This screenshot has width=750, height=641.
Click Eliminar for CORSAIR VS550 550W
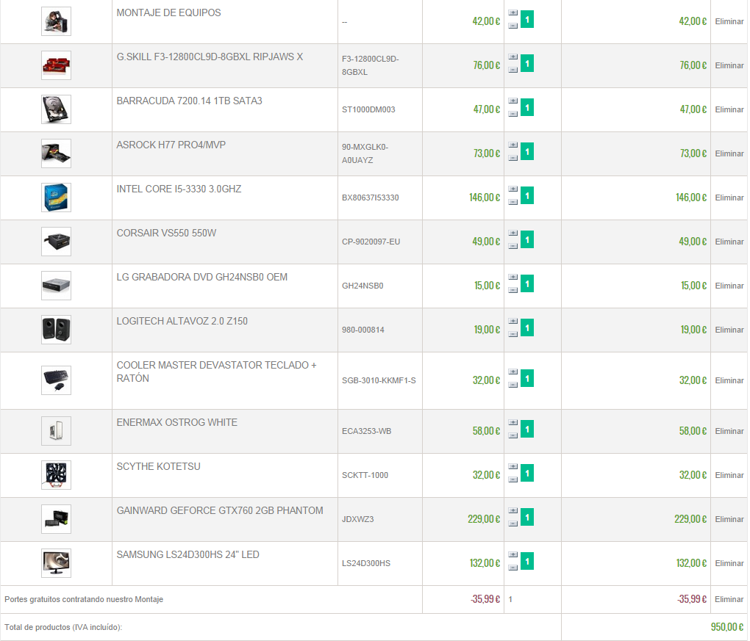729,242
